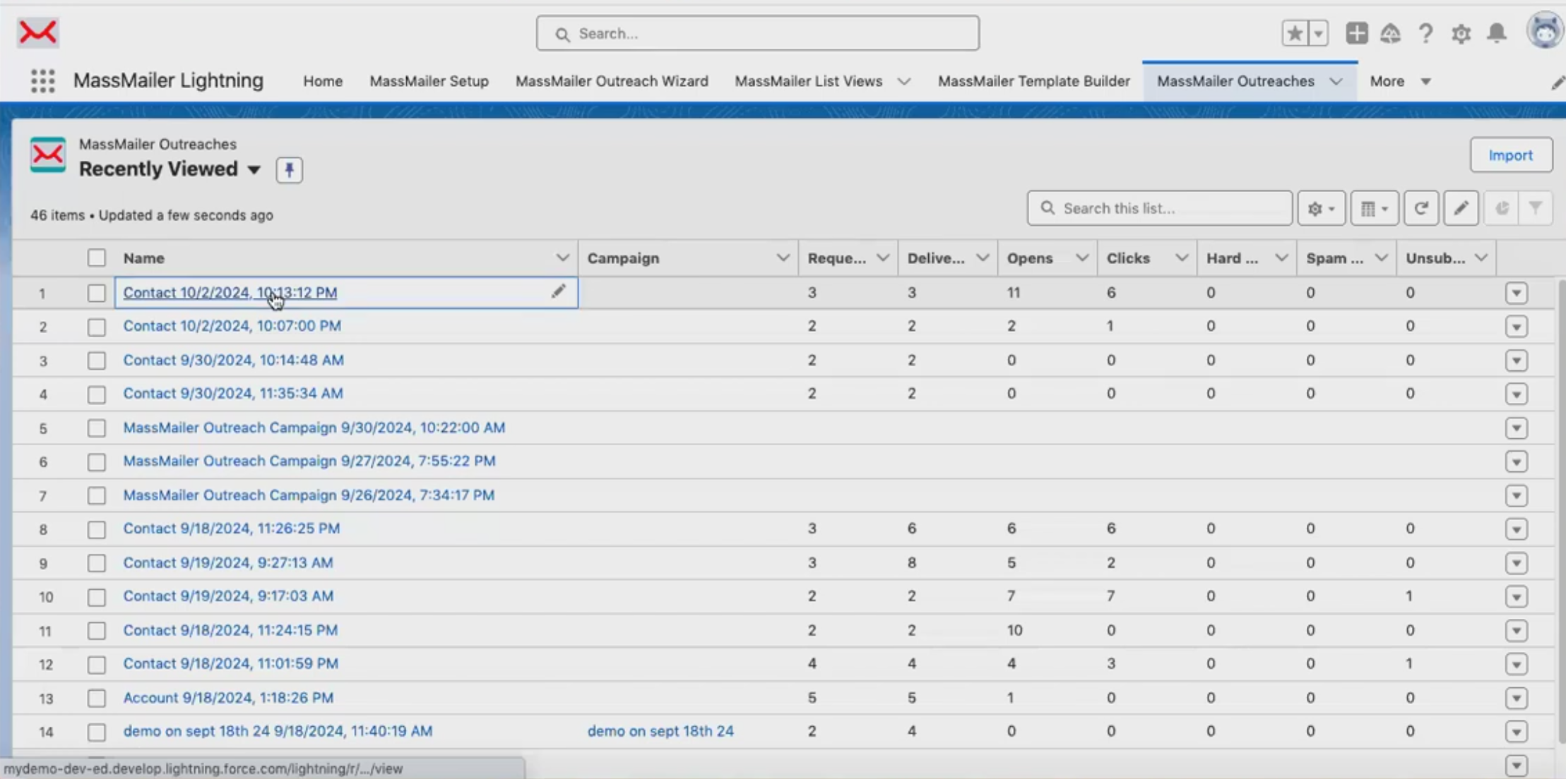Open the demo on sept 18th 24 campaign link
The width and height of the screenshot is (1566, 779).
coord(660,731)
